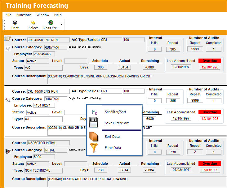Viewport: 227px width, 188px height.
Task: Click the audits Repeat value 2
Action: click(x=195, y=152)
